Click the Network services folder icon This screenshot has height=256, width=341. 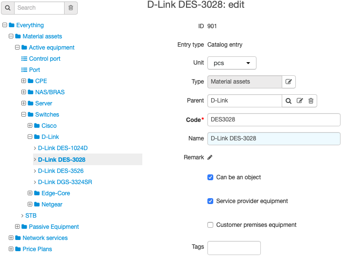click(18, 238)
